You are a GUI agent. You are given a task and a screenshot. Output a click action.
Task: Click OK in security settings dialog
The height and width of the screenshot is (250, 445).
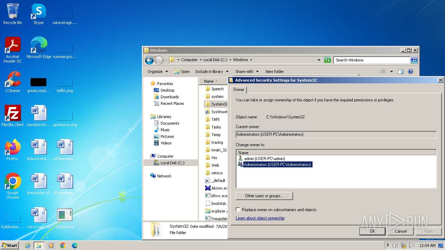tap(372, 231)
